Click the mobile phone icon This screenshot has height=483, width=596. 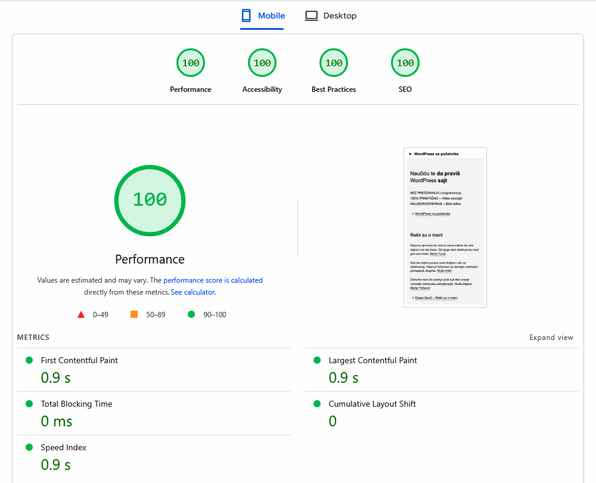(x=247, y=16)
